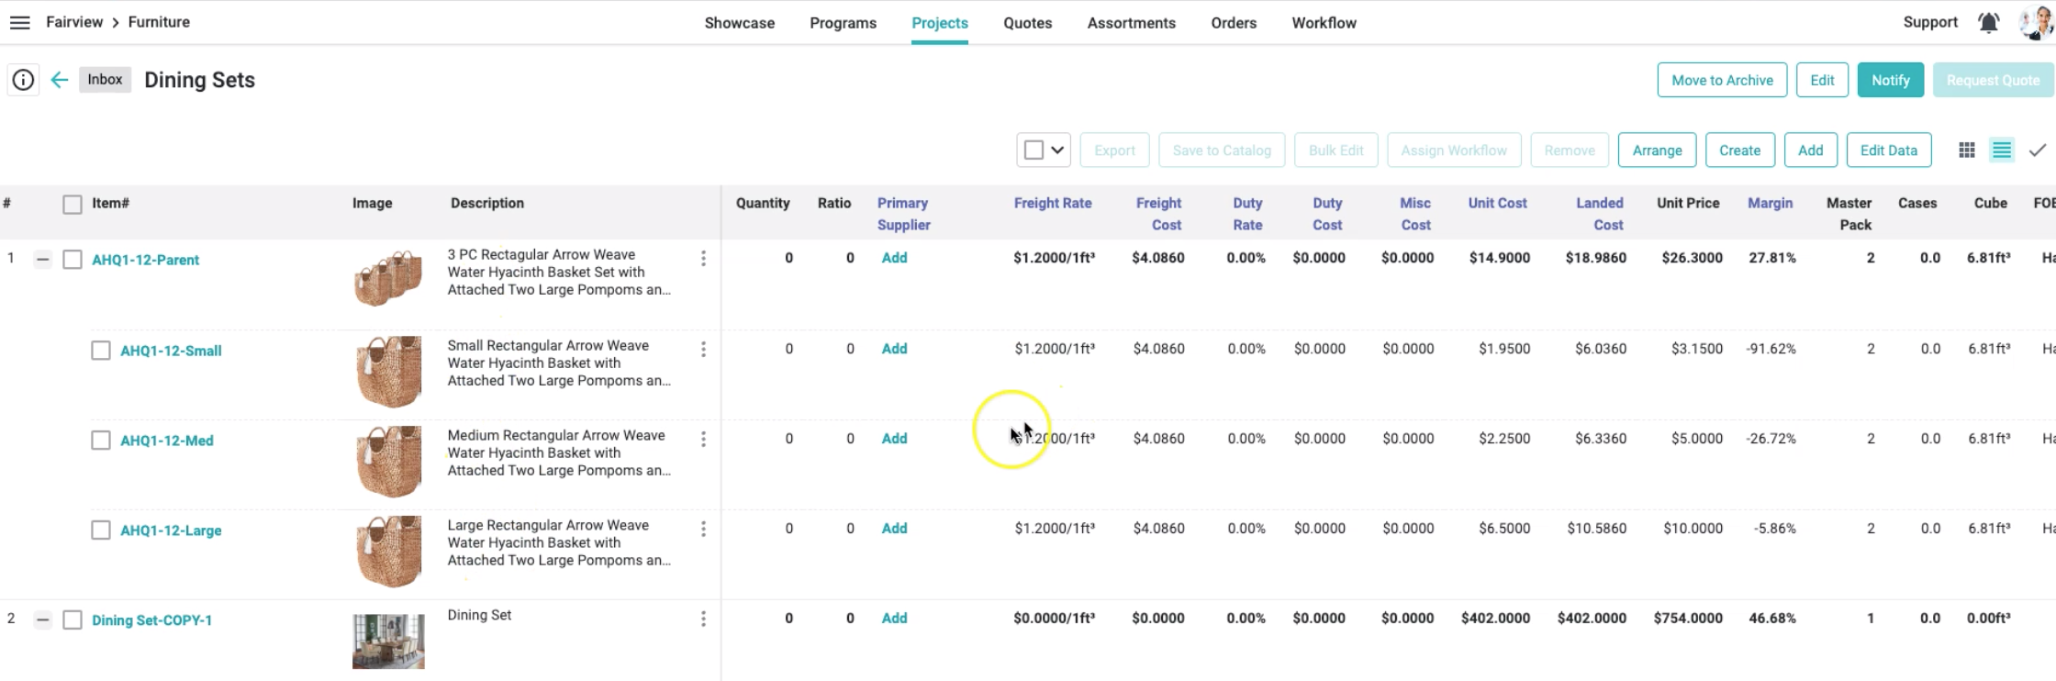Screen dimensions: 2056x681
Task: Switch to list view layout
Action: point(2002,151)
